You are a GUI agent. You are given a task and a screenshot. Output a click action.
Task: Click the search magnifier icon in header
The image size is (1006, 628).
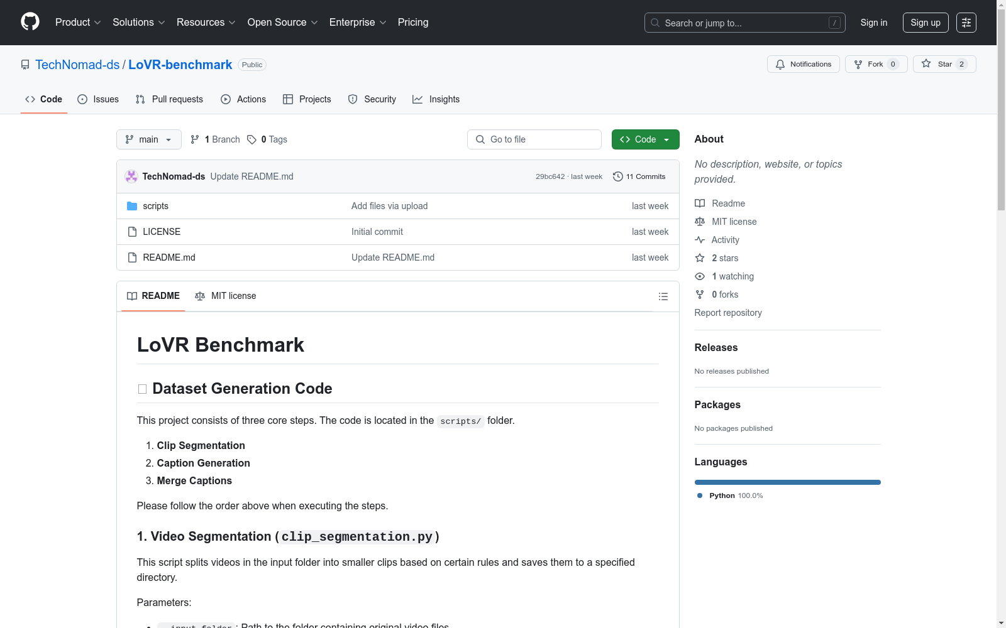click(x=655, y=23)
